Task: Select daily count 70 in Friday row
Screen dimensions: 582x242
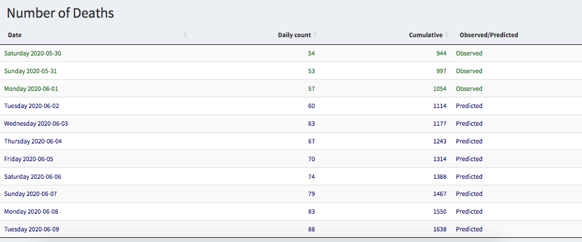Action: coord(311,159)
